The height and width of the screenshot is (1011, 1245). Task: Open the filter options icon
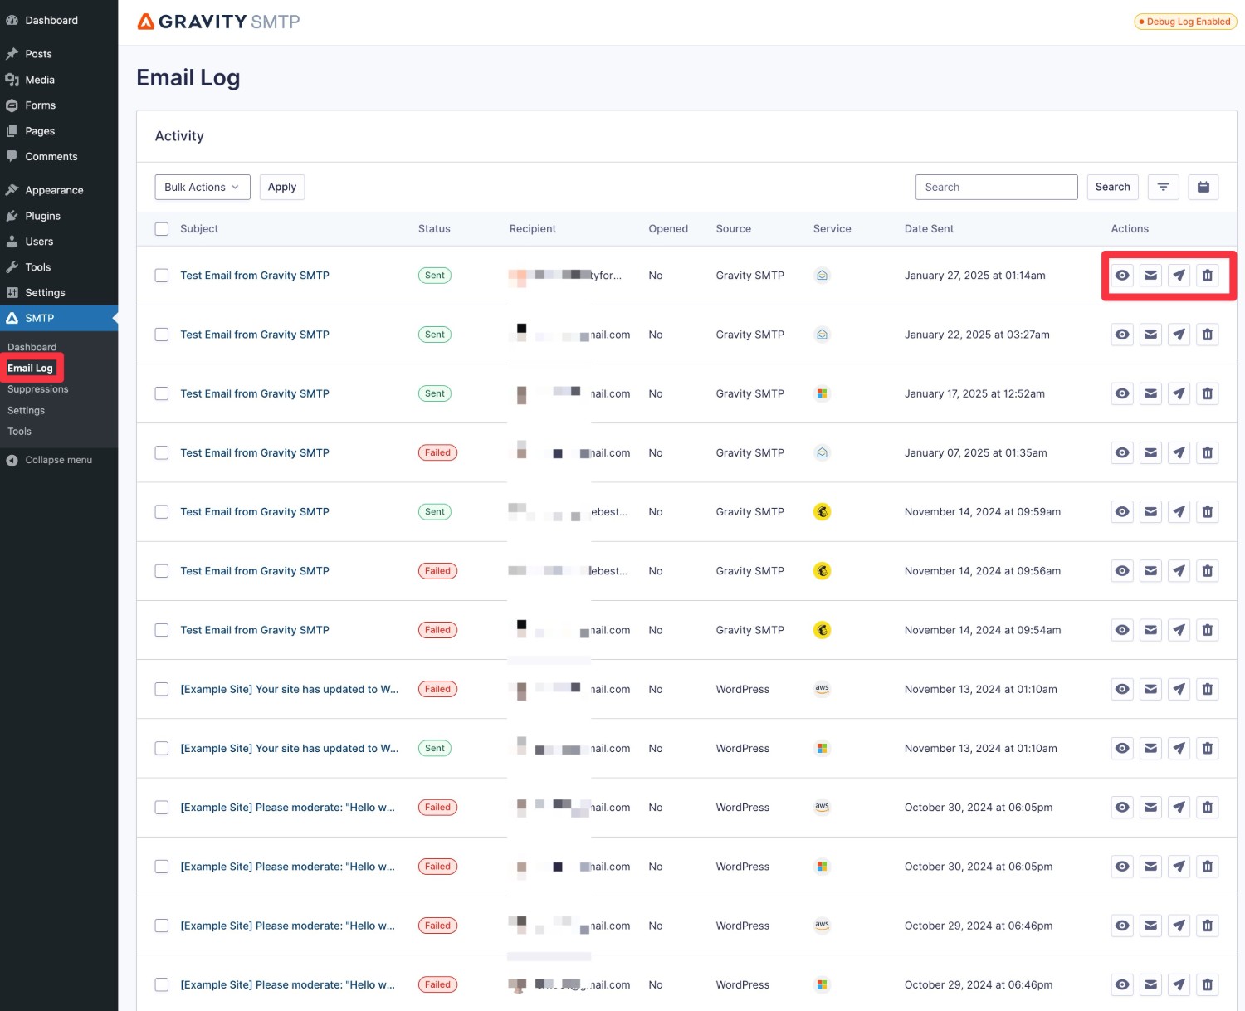[1164, 188]
